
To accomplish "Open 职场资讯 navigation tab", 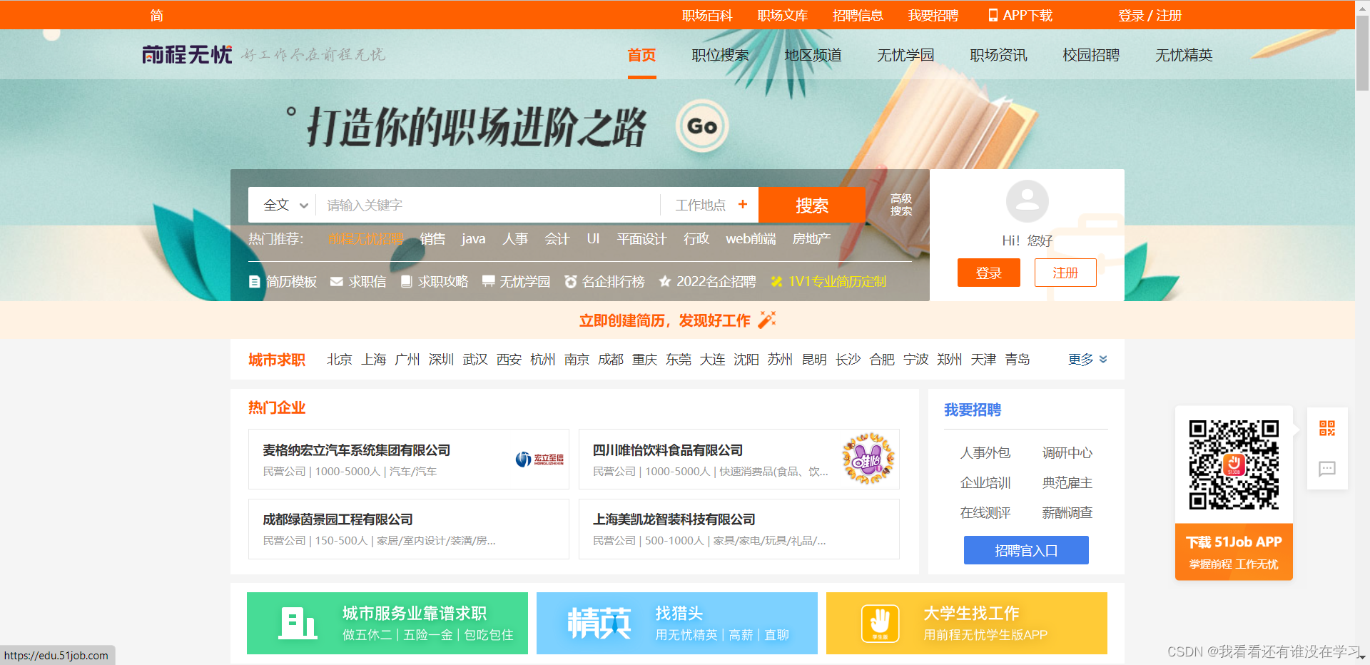I will (x=998, y=55).
